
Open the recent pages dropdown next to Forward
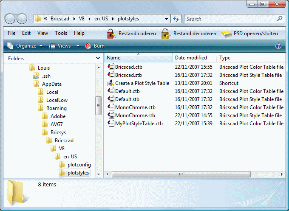(x=31, y=19)
